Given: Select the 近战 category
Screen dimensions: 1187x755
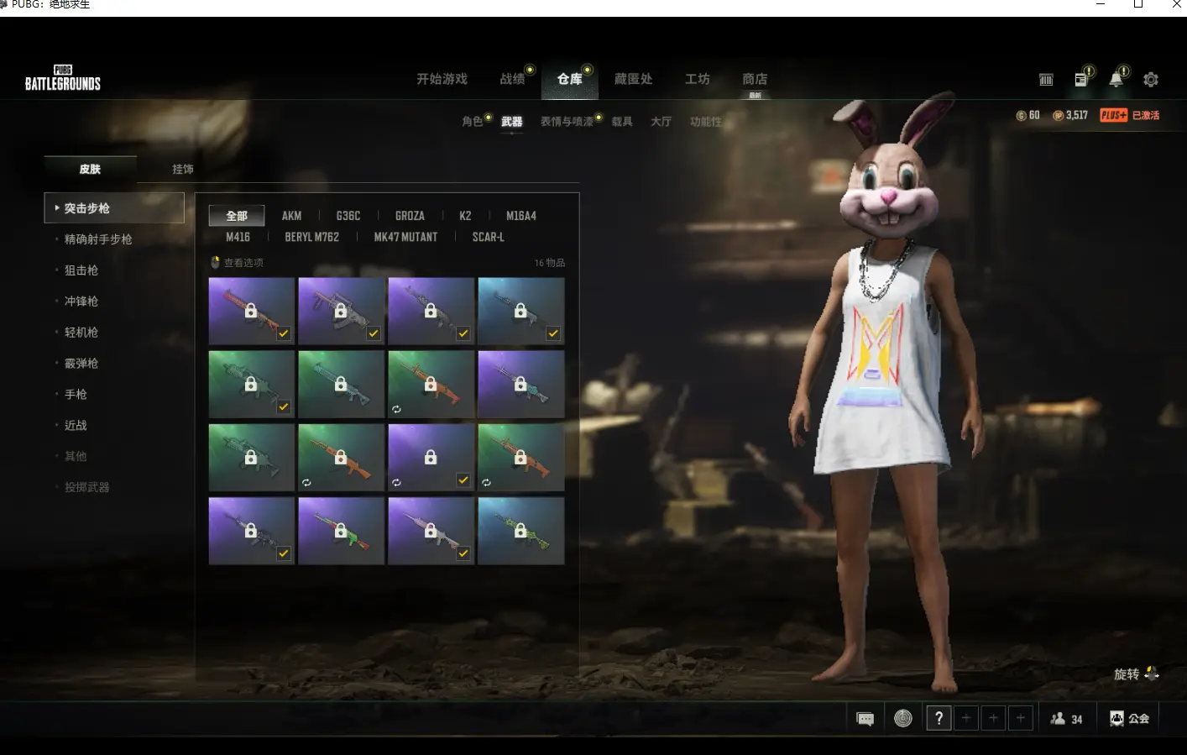Looking at the screenshot, I should 76,426.
